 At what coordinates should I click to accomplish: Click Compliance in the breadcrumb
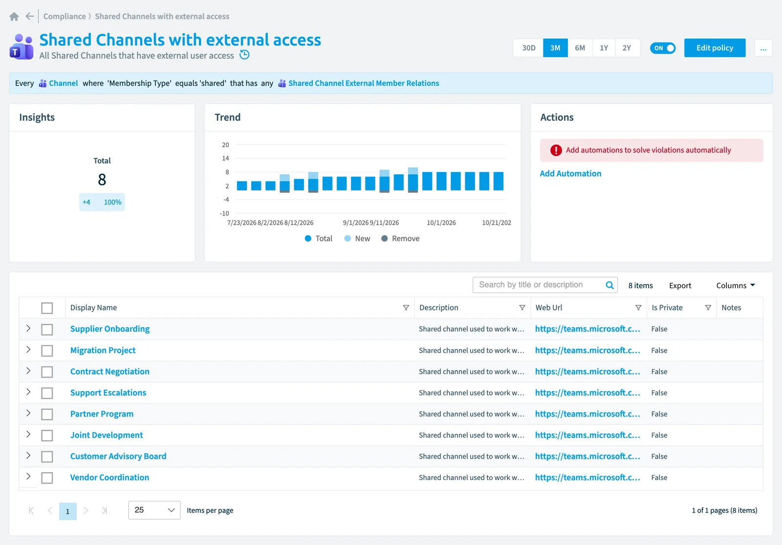point(65,17)
